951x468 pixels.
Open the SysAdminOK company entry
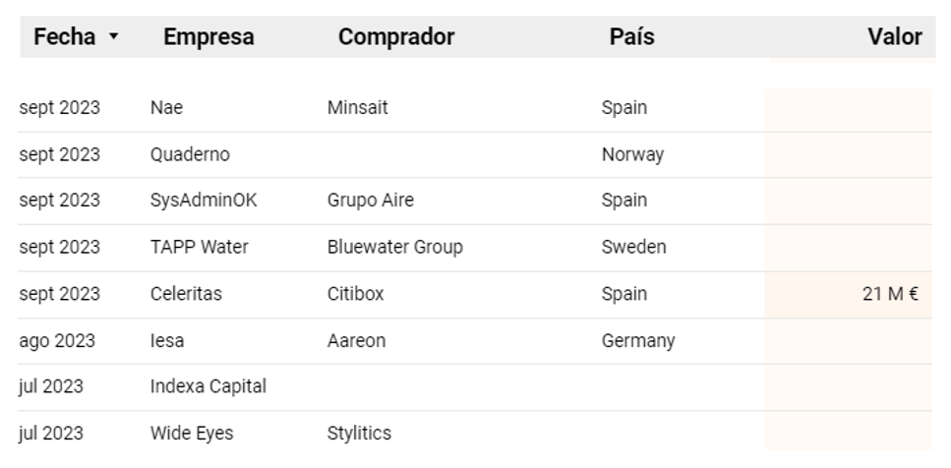204,201
